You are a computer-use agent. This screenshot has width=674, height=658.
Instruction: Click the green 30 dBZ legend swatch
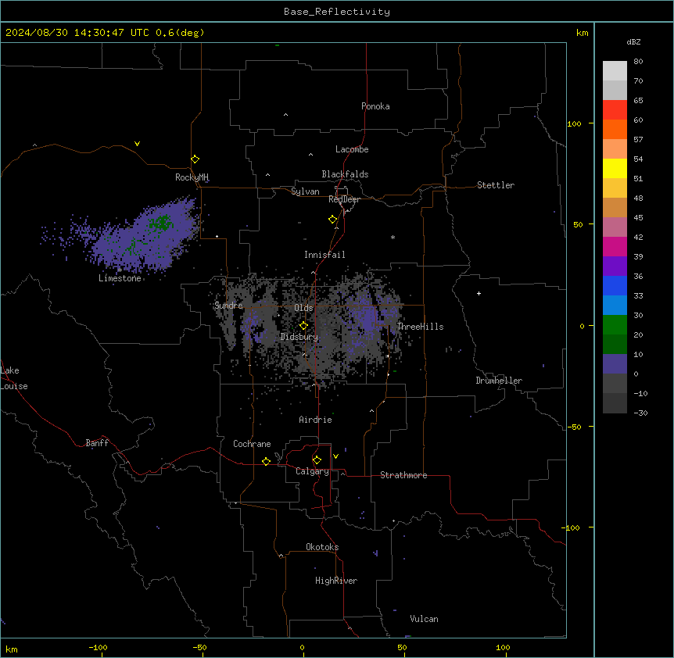point(615,324)
